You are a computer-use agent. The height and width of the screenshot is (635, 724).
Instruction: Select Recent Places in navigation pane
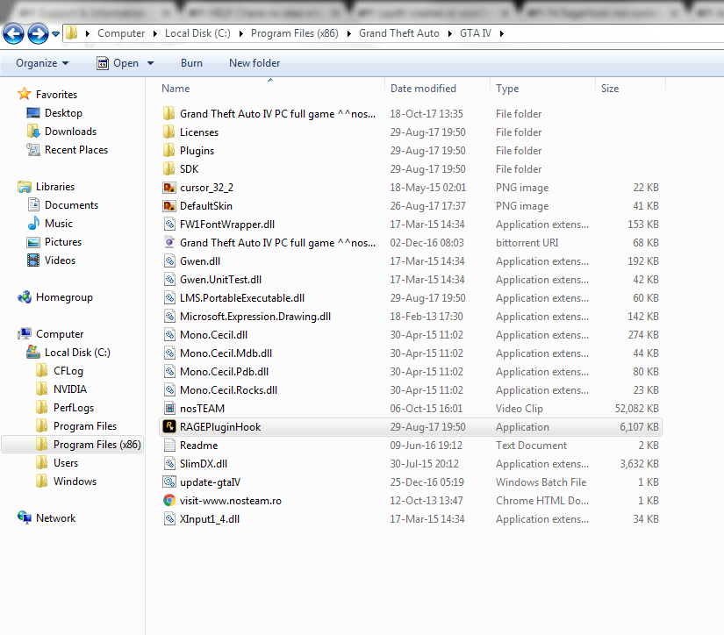pos(76,150)
